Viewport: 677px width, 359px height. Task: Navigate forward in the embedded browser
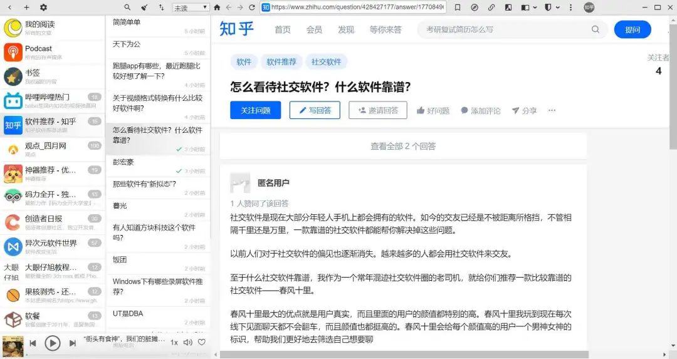coord(240,8)
